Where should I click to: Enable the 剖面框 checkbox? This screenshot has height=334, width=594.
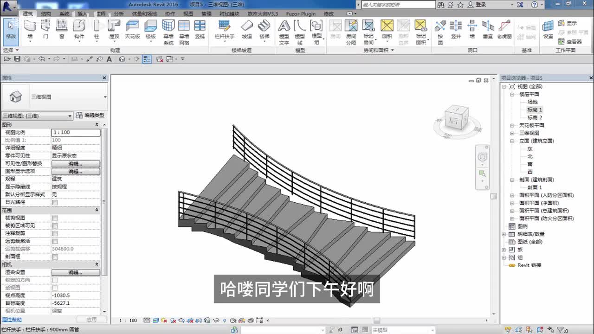(55, 257)
